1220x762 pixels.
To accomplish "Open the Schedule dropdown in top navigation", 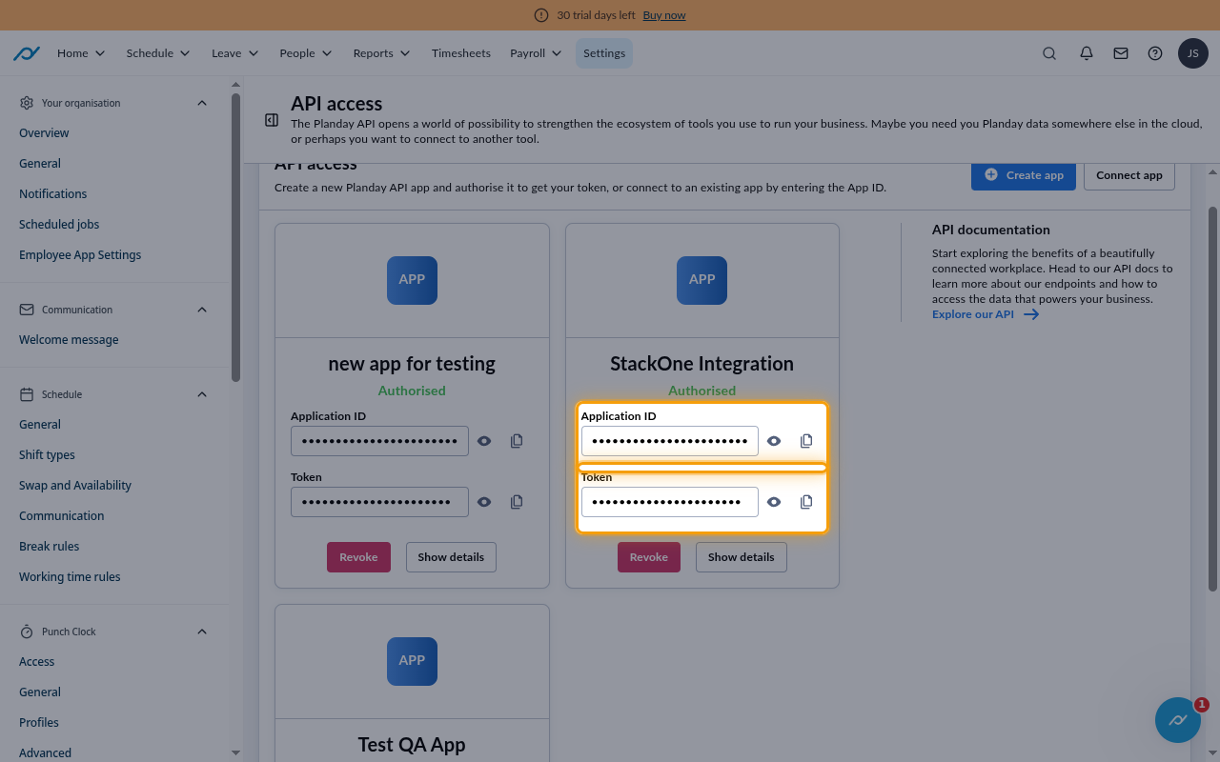I will pos(158,53).
